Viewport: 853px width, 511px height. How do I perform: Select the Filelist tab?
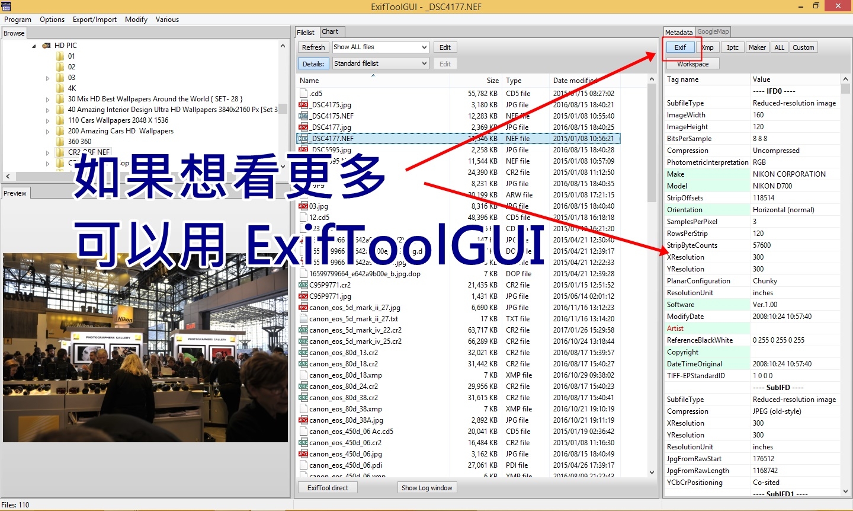click(x=306, y=33)
